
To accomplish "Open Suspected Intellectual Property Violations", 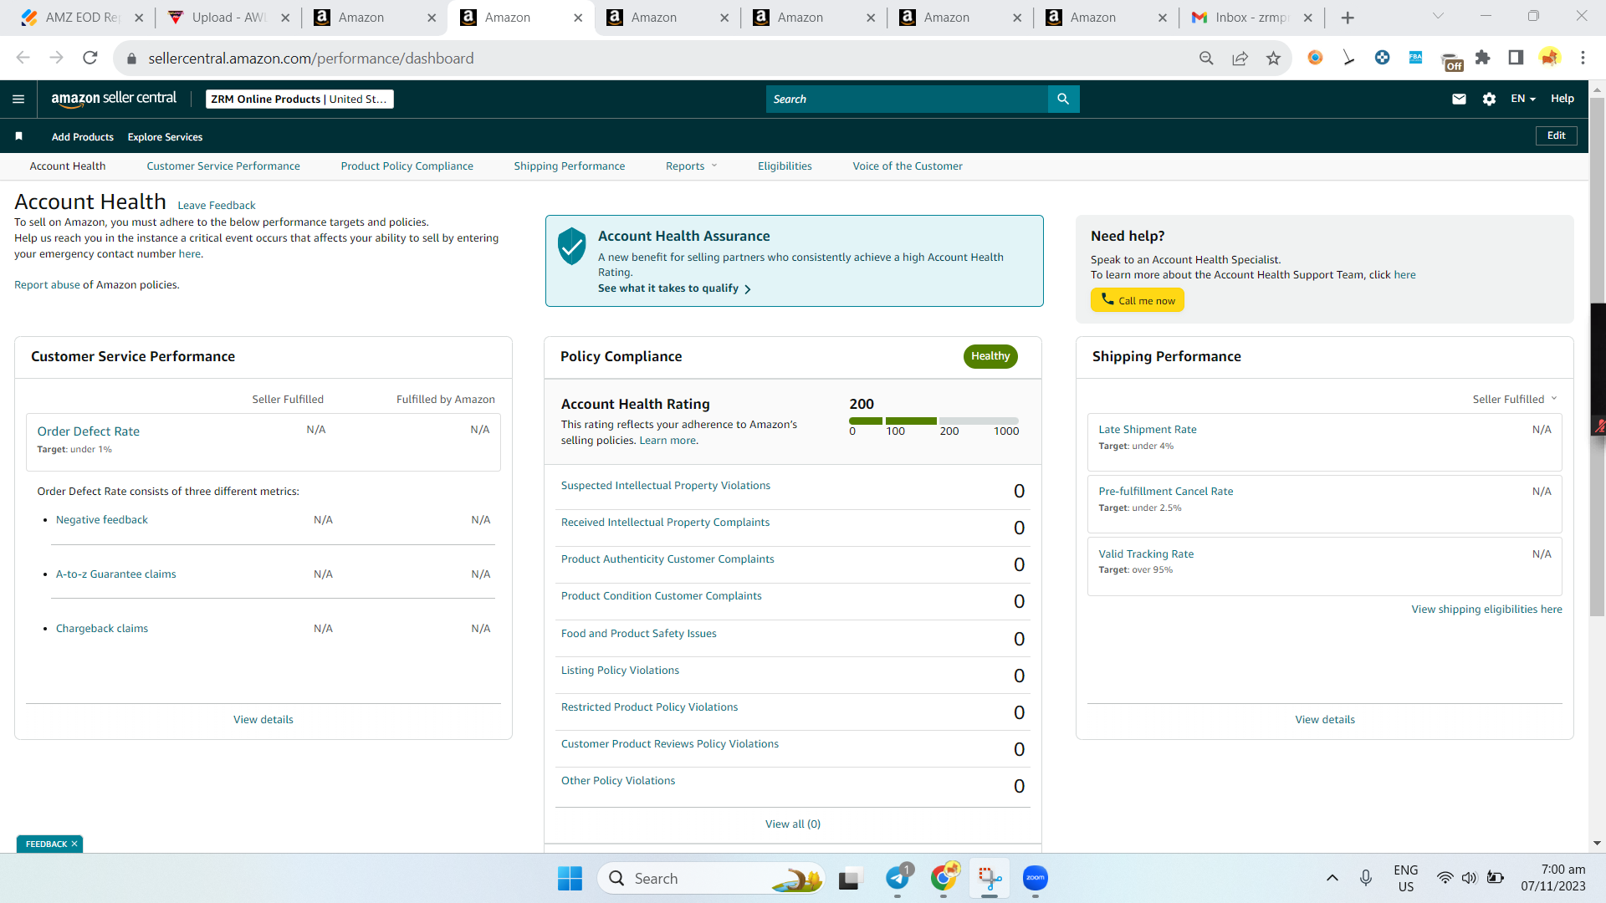I will [x=666, y=485].
